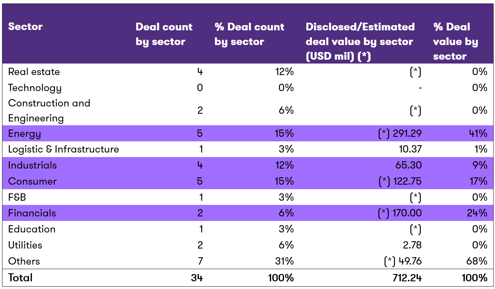Click the 10.37 deal value cell
The width and height of the screenshot is (495, 289).
410,149
